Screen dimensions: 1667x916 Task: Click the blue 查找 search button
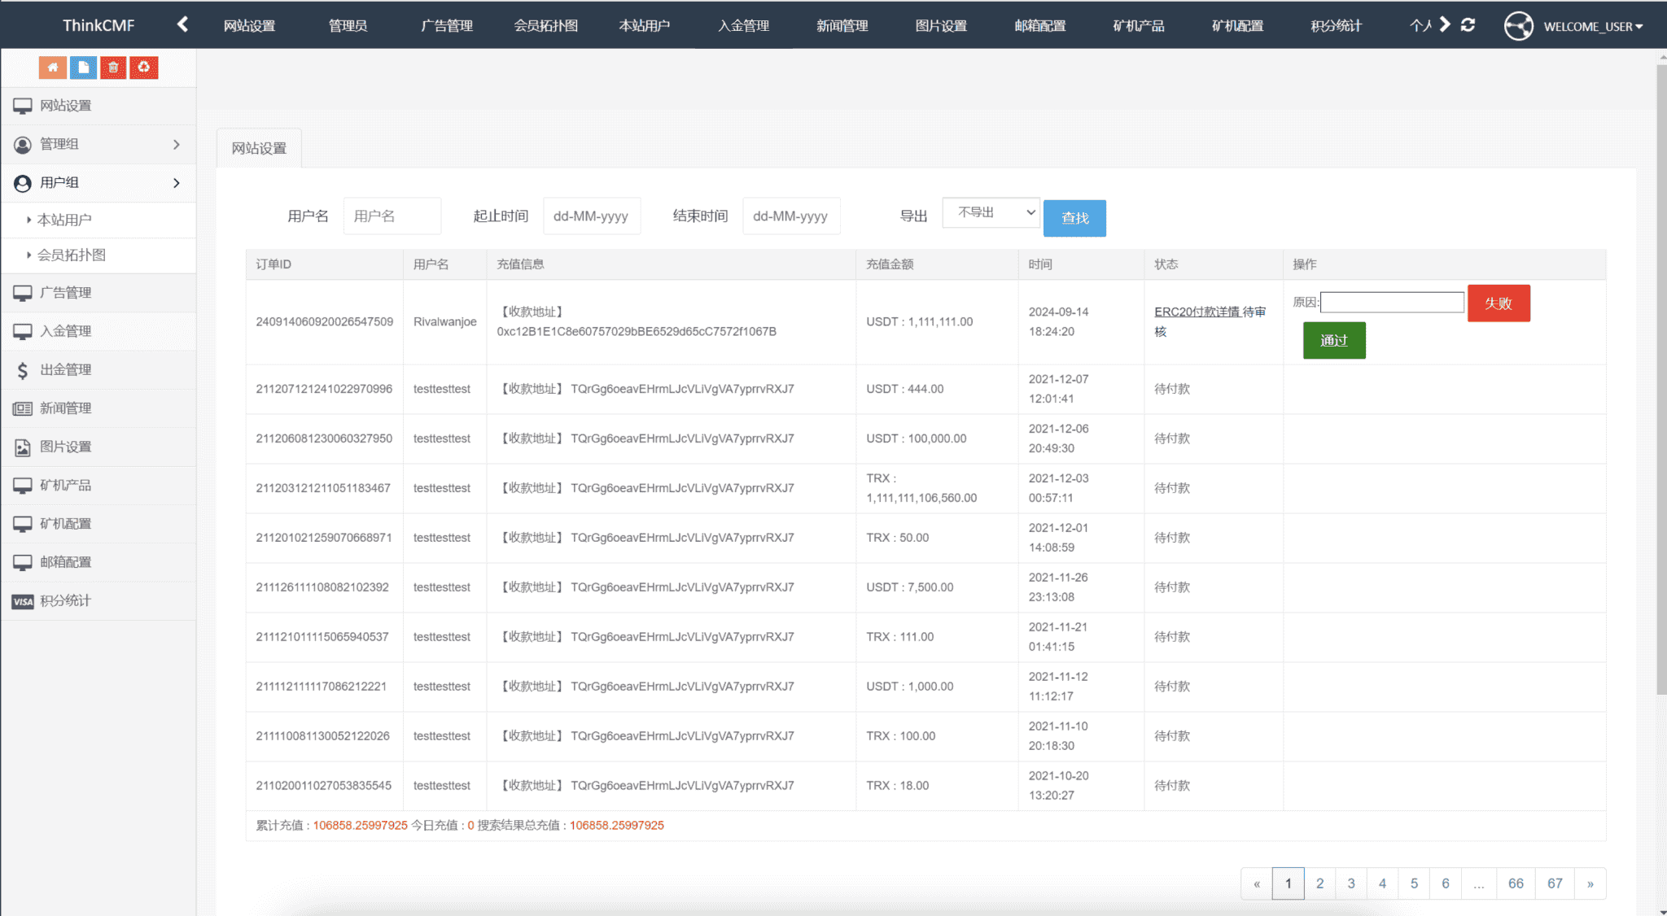click(x=1074, y=218)
